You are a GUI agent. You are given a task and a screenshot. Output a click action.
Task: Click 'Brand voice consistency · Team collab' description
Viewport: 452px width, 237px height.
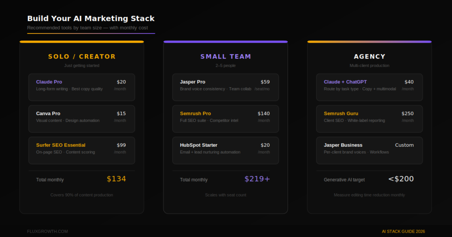tap(215, 89)
